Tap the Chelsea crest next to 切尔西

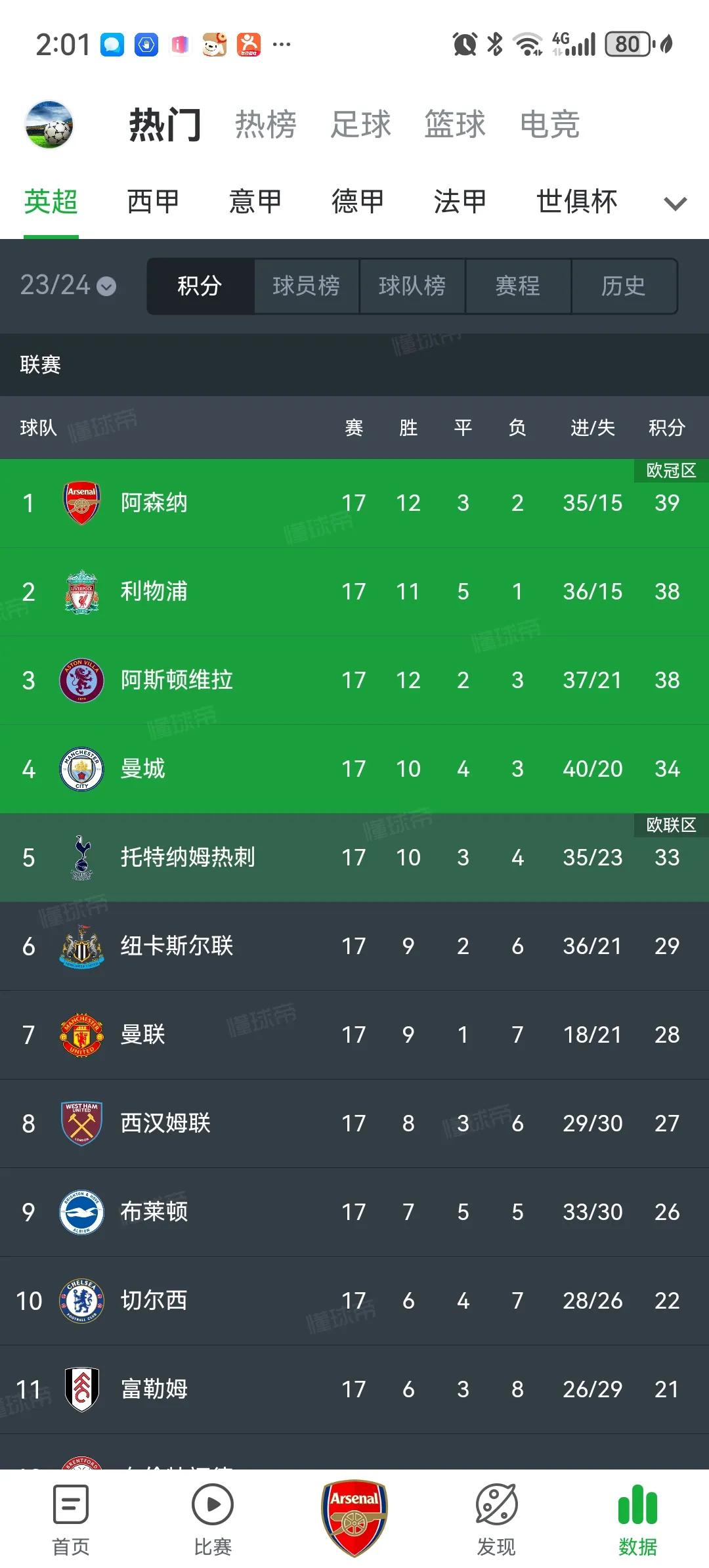pos(81,1301)
